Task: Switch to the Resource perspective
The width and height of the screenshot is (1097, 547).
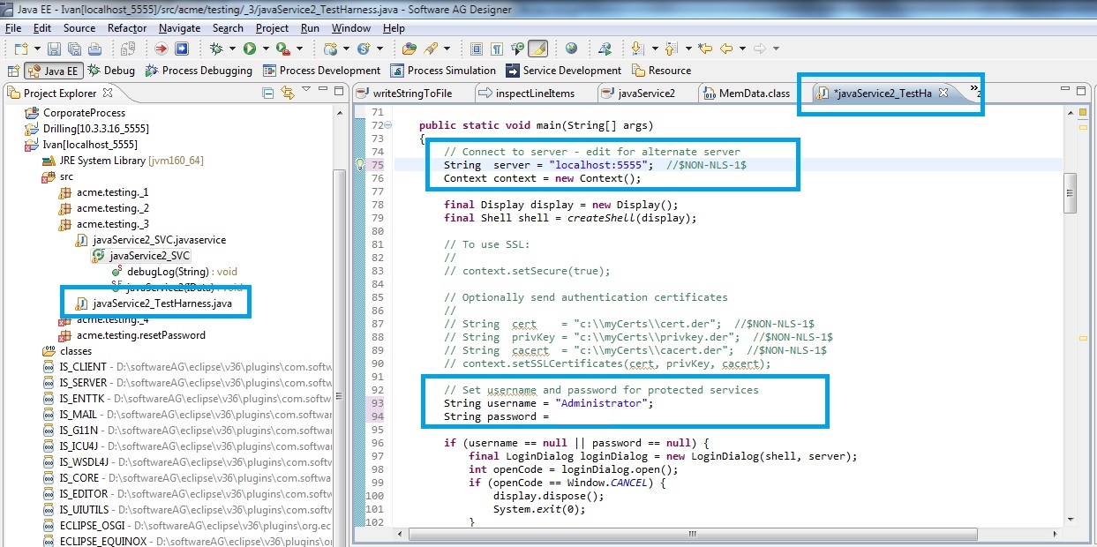Action: click(662, 71)
